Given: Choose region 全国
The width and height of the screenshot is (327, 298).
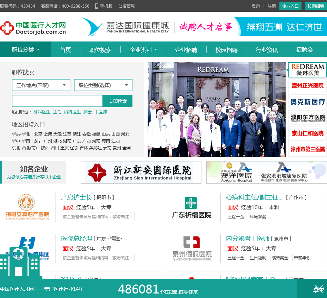Looking at the screenshot, I should [x=126, y=148].
